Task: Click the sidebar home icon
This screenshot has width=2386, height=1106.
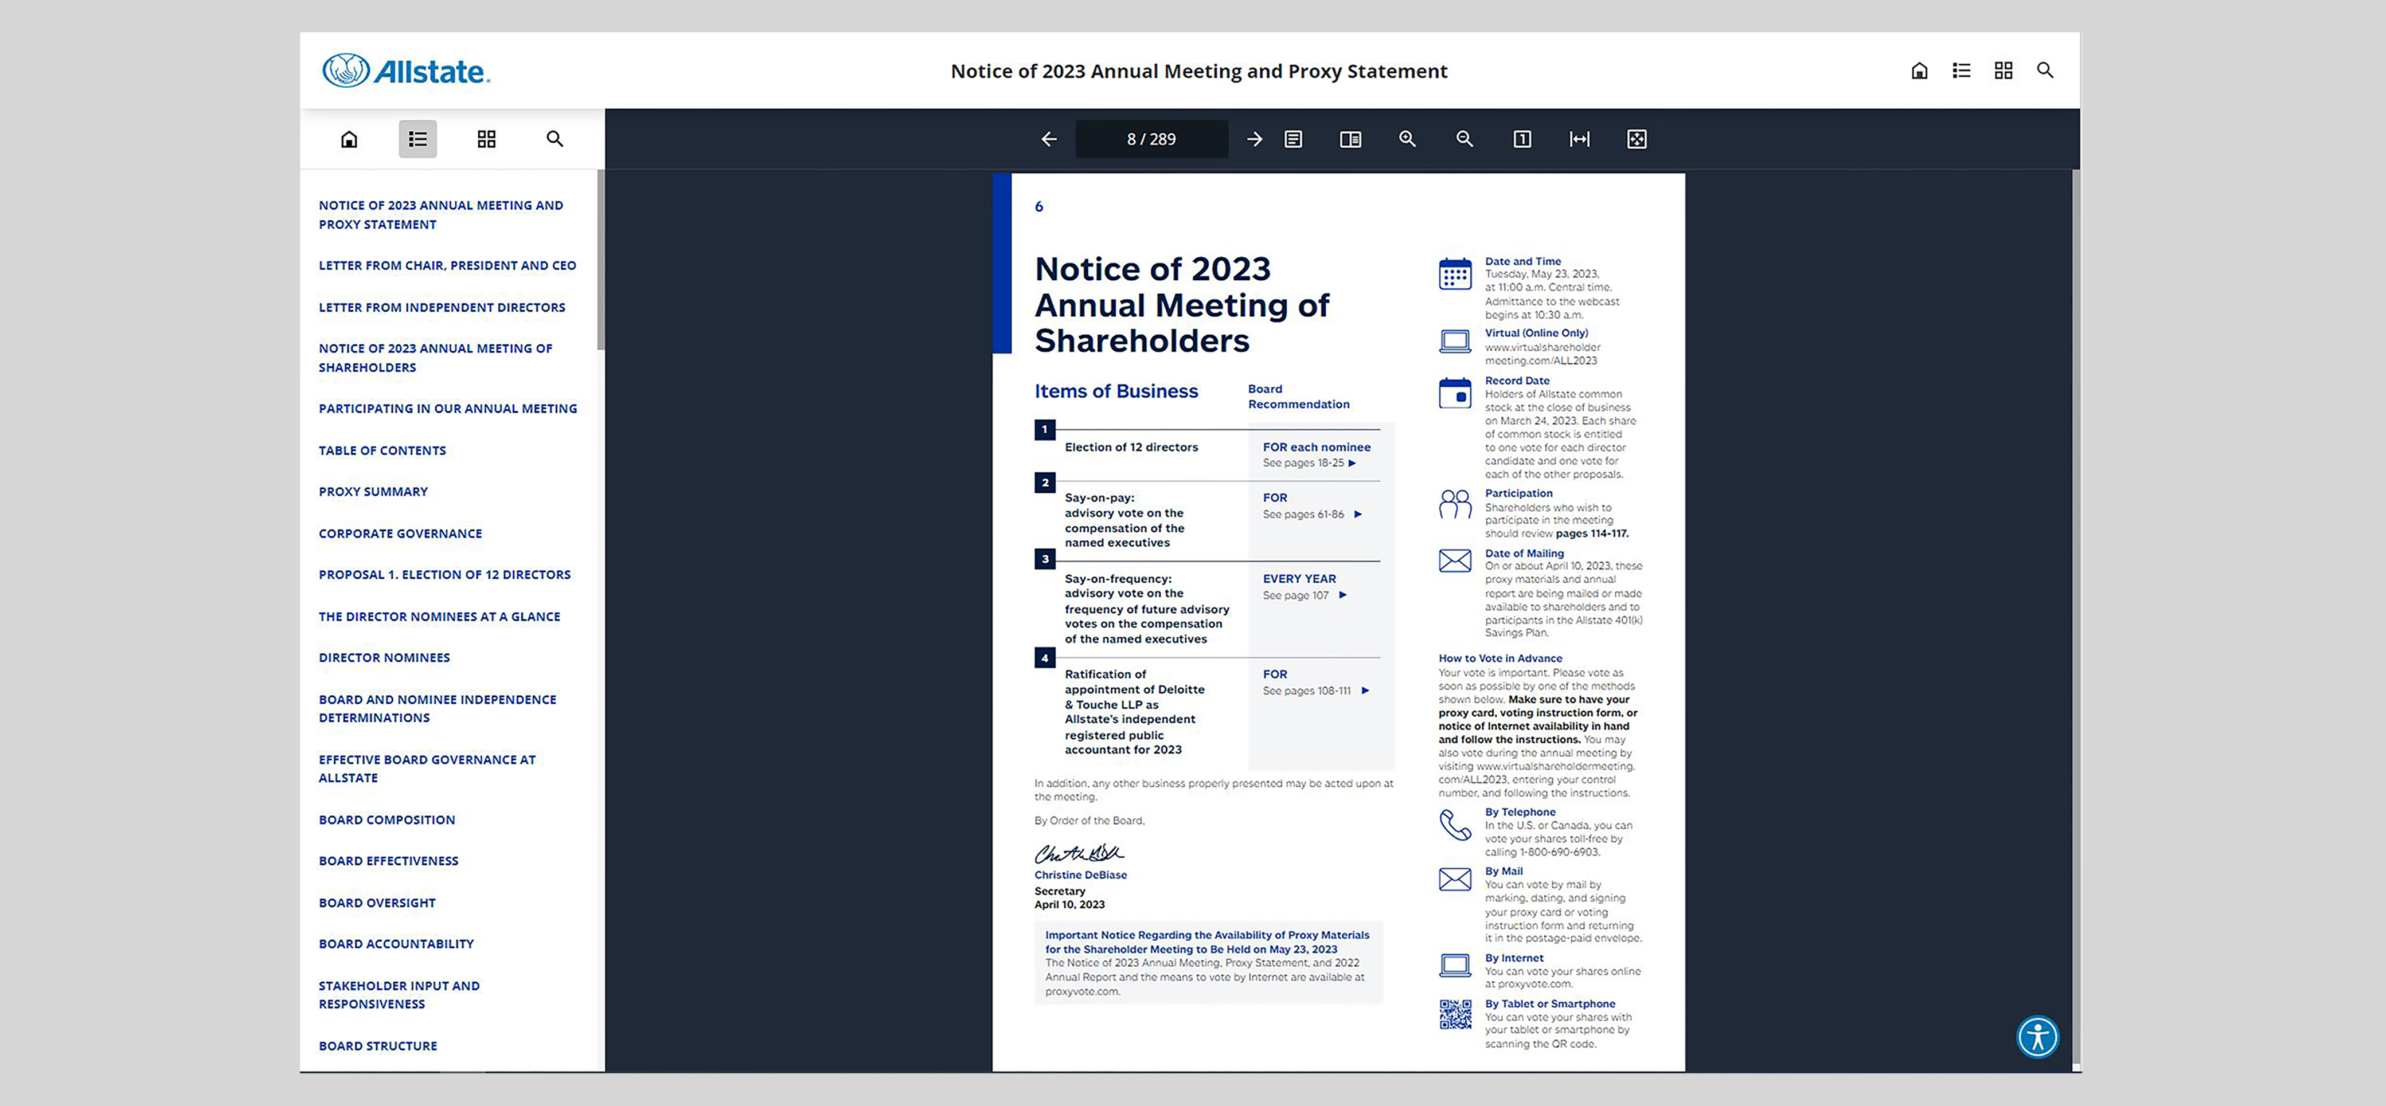Action: pos(349,139)
